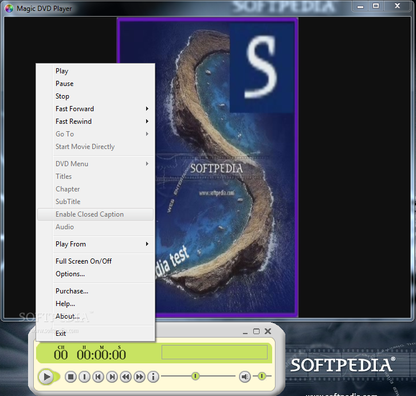Click the Magic DVD Player title bar icon
This screenshot has width=416, height=396.
click(9, 9)
